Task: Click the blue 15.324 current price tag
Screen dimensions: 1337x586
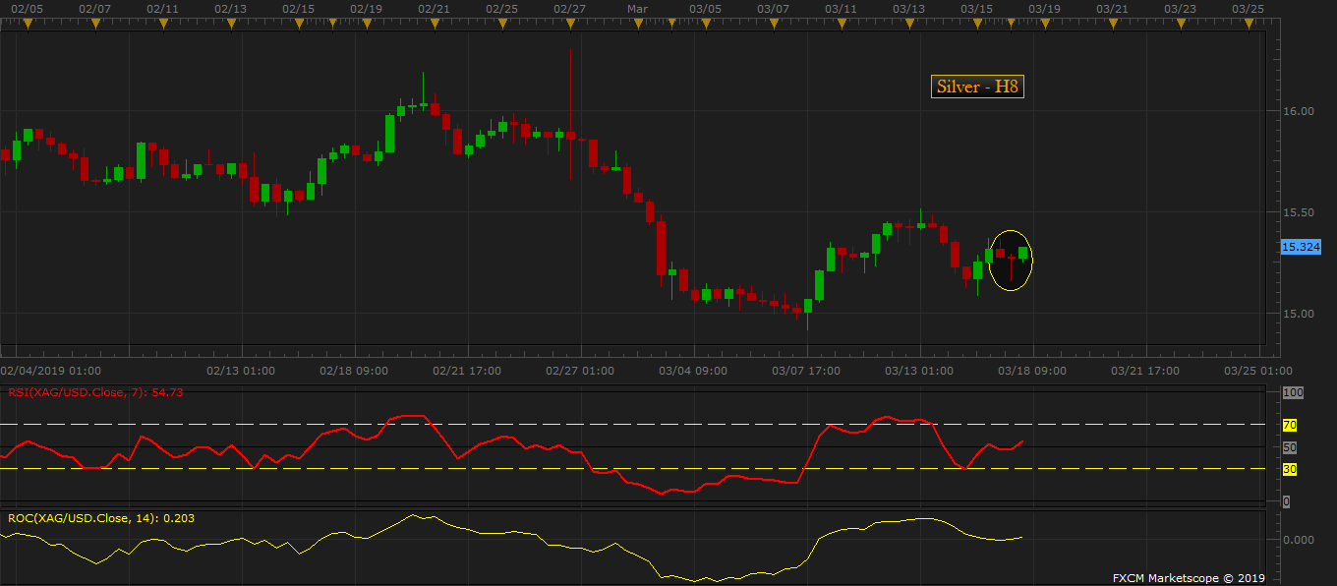Action: 1301,247
